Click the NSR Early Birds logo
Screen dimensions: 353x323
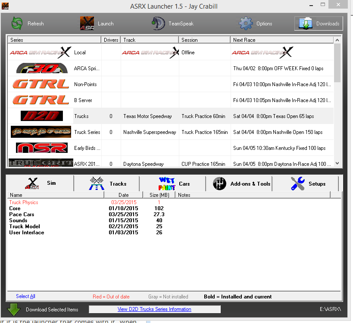click(x=41, y=148)
